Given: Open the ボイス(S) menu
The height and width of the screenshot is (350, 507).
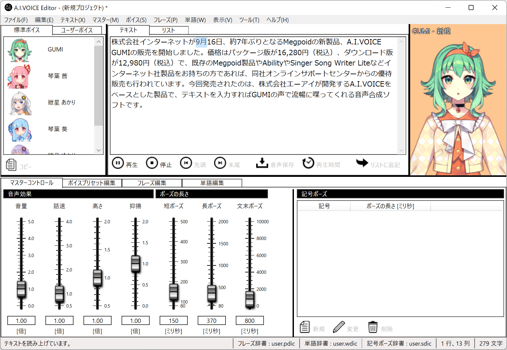Looking at the screenshot, I should click(136, 20).
